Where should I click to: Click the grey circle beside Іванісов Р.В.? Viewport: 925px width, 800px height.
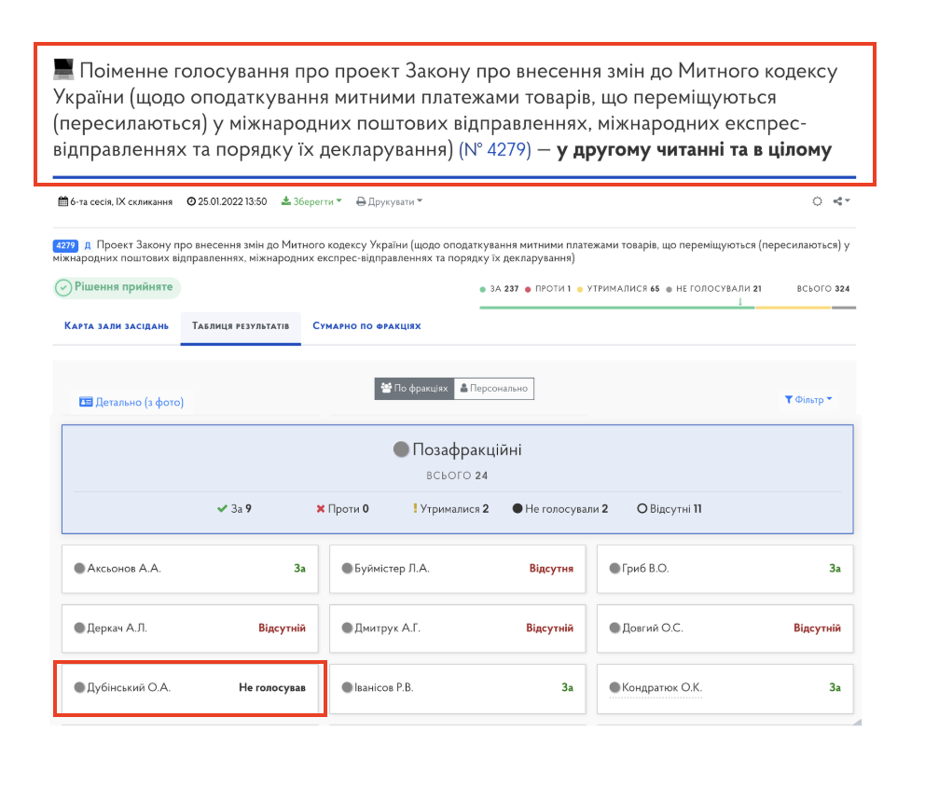pos(348,687)
